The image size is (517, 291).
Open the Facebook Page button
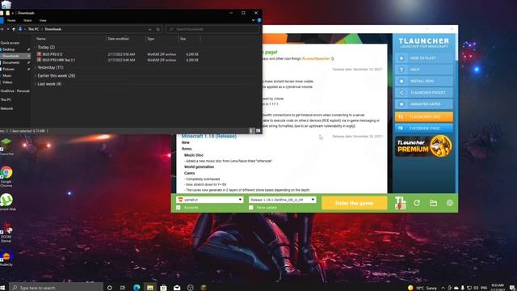(424, 128)
